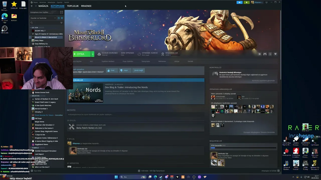This screenshot has width=321, height=180.
Task: Open Puan Dükkânı tab
Action: pyautogui.click(x=128, y=61)
